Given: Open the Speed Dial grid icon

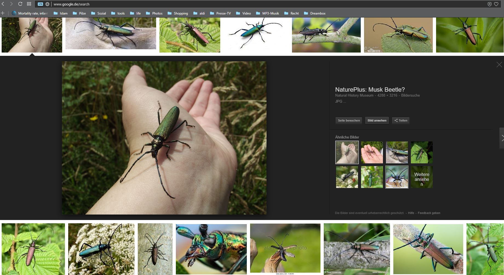Looking at the screenshot, I should pyautogui.click(x=29, y=4).
